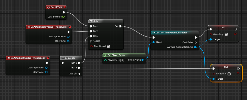Viewport: 247px width, 100px height.
Task: Click the Gate Exit output pin
Action: pos(120,26)
